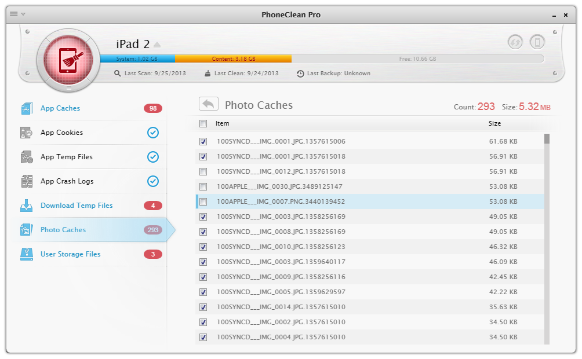Screen dimensions: 582x359
Task: Click the Size column header
Action: [x=494, y=123]
